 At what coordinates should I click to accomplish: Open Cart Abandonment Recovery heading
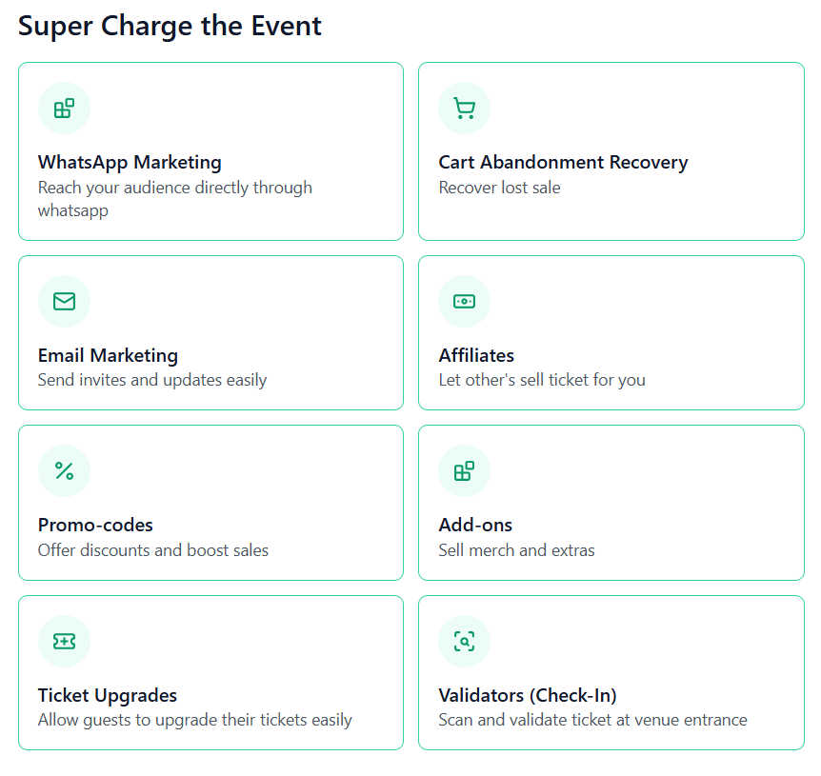point(564,163)
